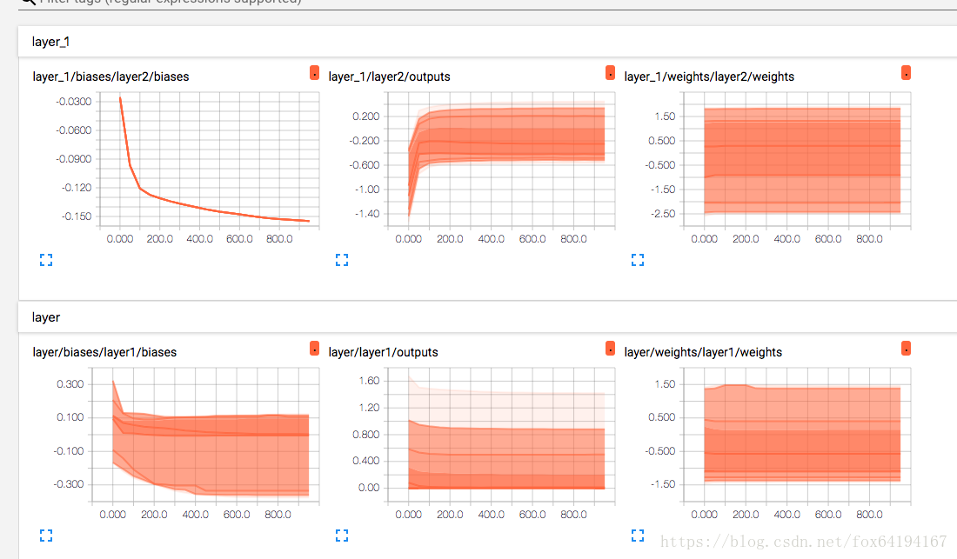Expand layer/layer1/outputs chart to fullscreen
This screenshot has width=957, height=559.
tap(342, 536)
